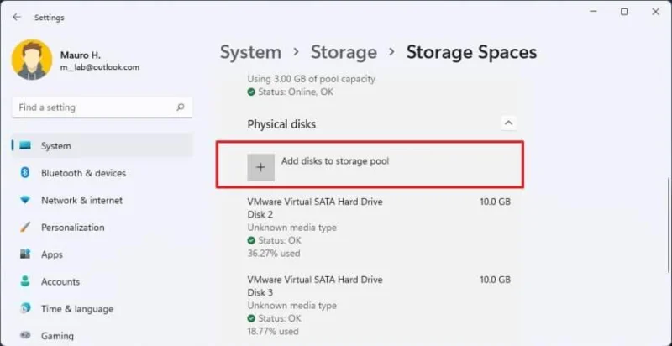
Task: Open Mauro H. profile avatar
Action: point(32,60)
